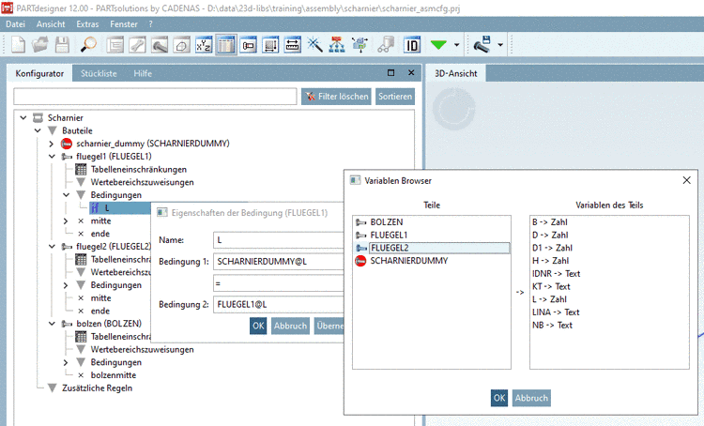Expand the scharnier_dummy (SCHARNIERDUMMY) node
Viewport: 704px width, 426px height.
[x=52, y=144]
